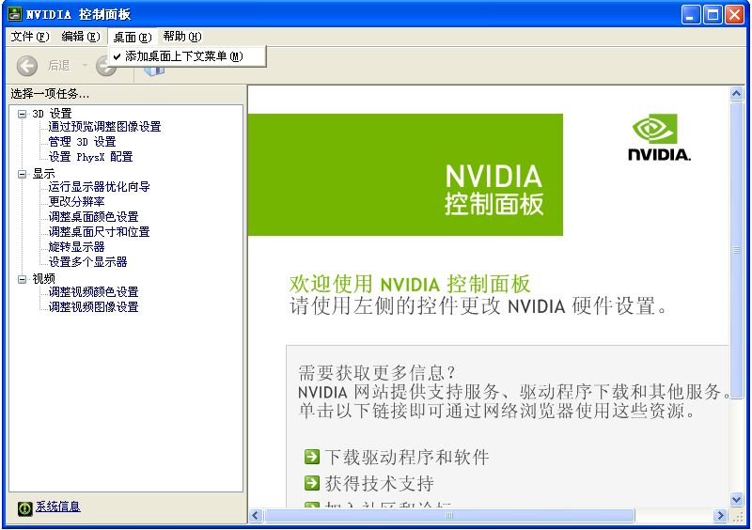Click the 系统信息 green info icon
This screenshot has height=530, width=752.
click(25, 508)
